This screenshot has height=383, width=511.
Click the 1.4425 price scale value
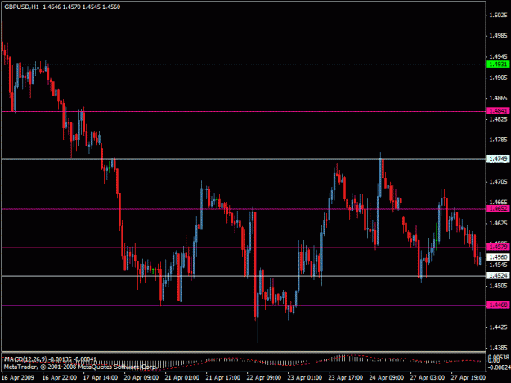pos(498,327)
